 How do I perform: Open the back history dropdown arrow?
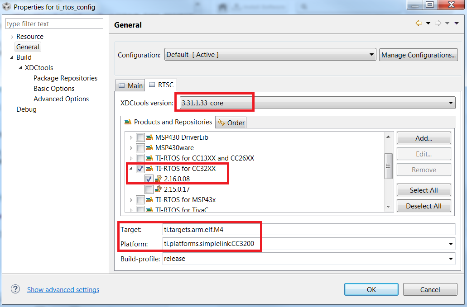click(428, 23)
